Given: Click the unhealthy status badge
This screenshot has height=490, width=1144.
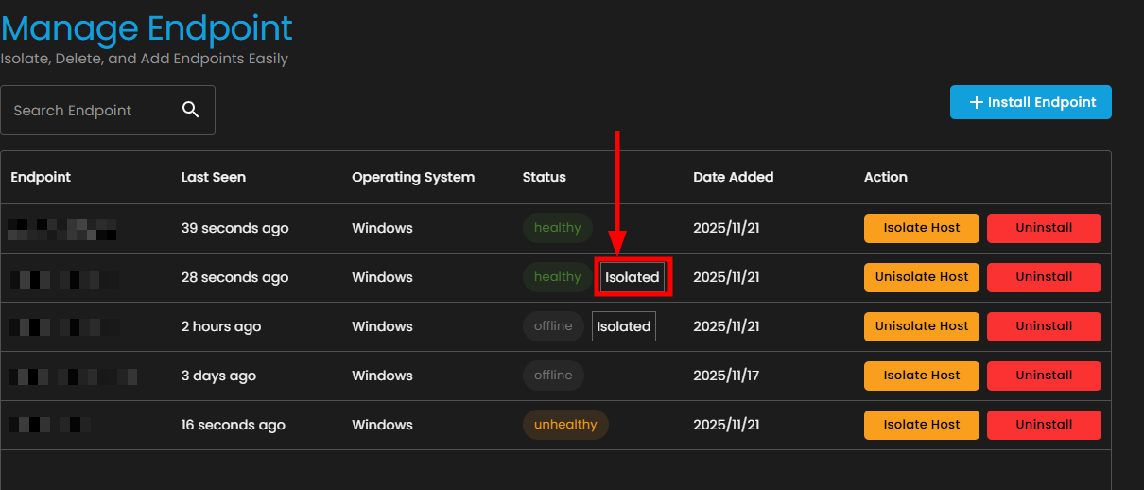Looking at the screenshot, I should pos(565,425).
